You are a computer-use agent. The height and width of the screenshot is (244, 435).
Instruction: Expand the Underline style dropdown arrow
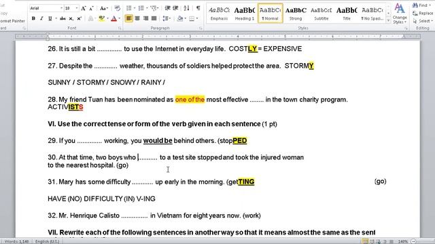pos(56,18)
